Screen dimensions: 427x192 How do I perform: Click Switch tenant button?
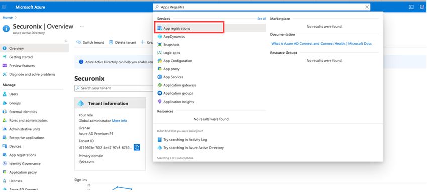(x=90, y=42)
